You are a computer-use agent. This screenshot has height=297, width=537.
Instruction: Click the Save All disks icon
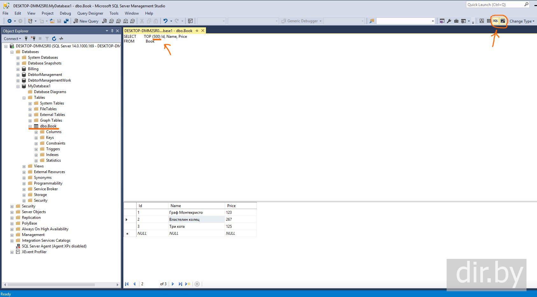tap(66, 21)
